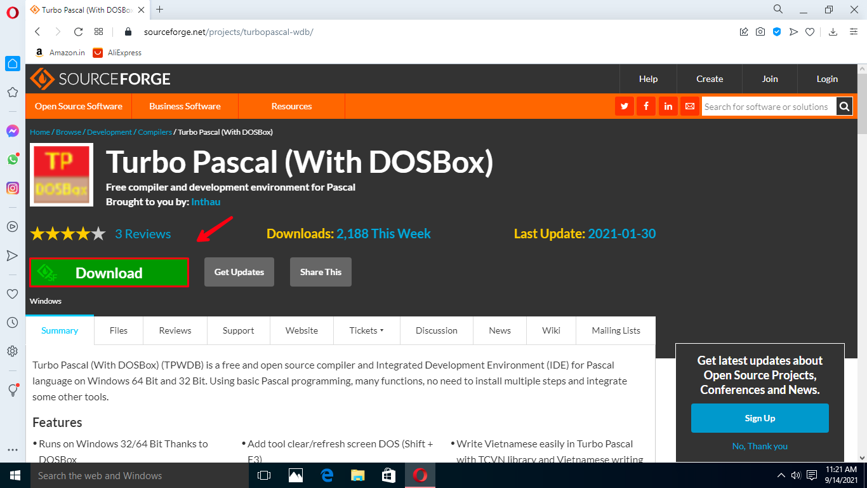
Task: Open Instagram from the sidebar
Action: (x=13, y=188)
